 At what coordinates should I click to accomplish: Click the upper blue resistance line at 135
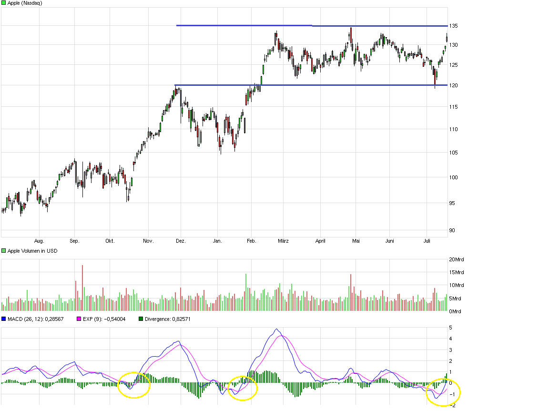[310, 25]
